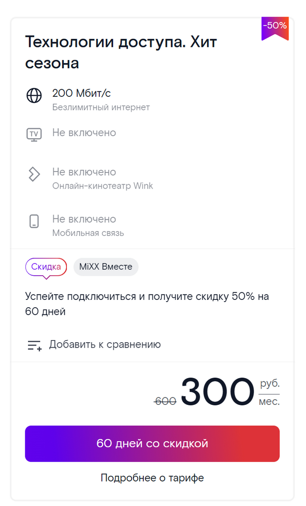Click the TV monitor icon
Screen dimensions: 306x506
pos(34,134)
